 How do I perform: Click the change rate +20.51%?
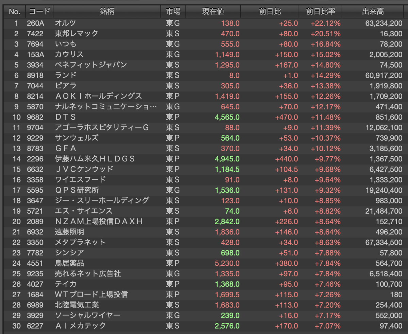pyautogui.click(x=325, y=34)
